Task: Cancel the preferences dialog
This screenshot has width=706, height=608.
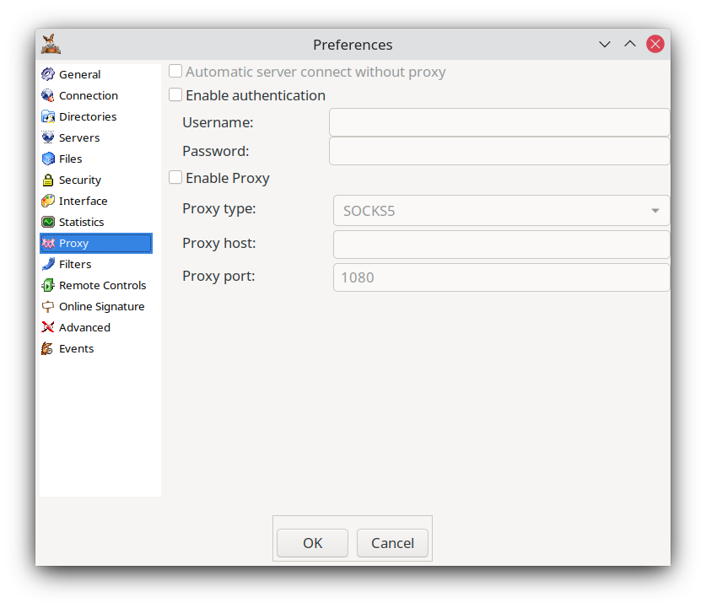Action: (x=392, y=543)
